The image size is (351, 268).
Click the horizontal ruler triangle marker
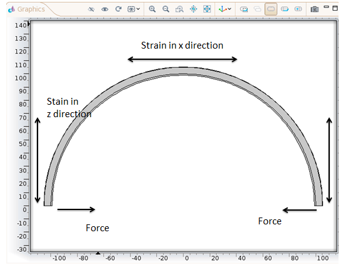pyautogui.click(x=98, y=253)
